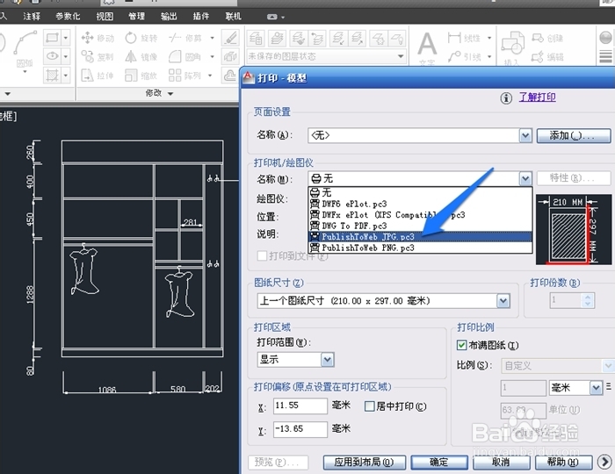
Task: Select the Rotate (旋转) tool
Action: [x=141, y=38]
